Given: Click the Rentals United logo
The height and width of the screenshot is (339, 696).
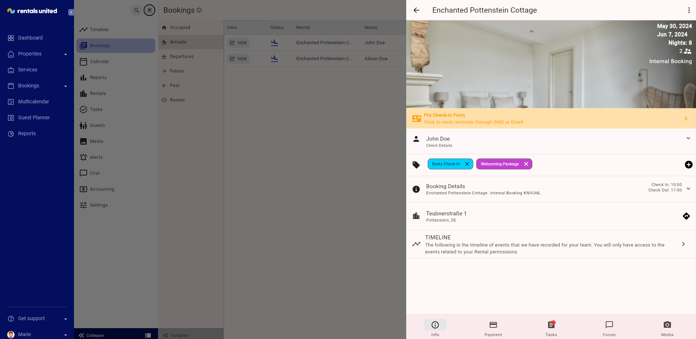Looking at the screenshot, I should (32, 11).
